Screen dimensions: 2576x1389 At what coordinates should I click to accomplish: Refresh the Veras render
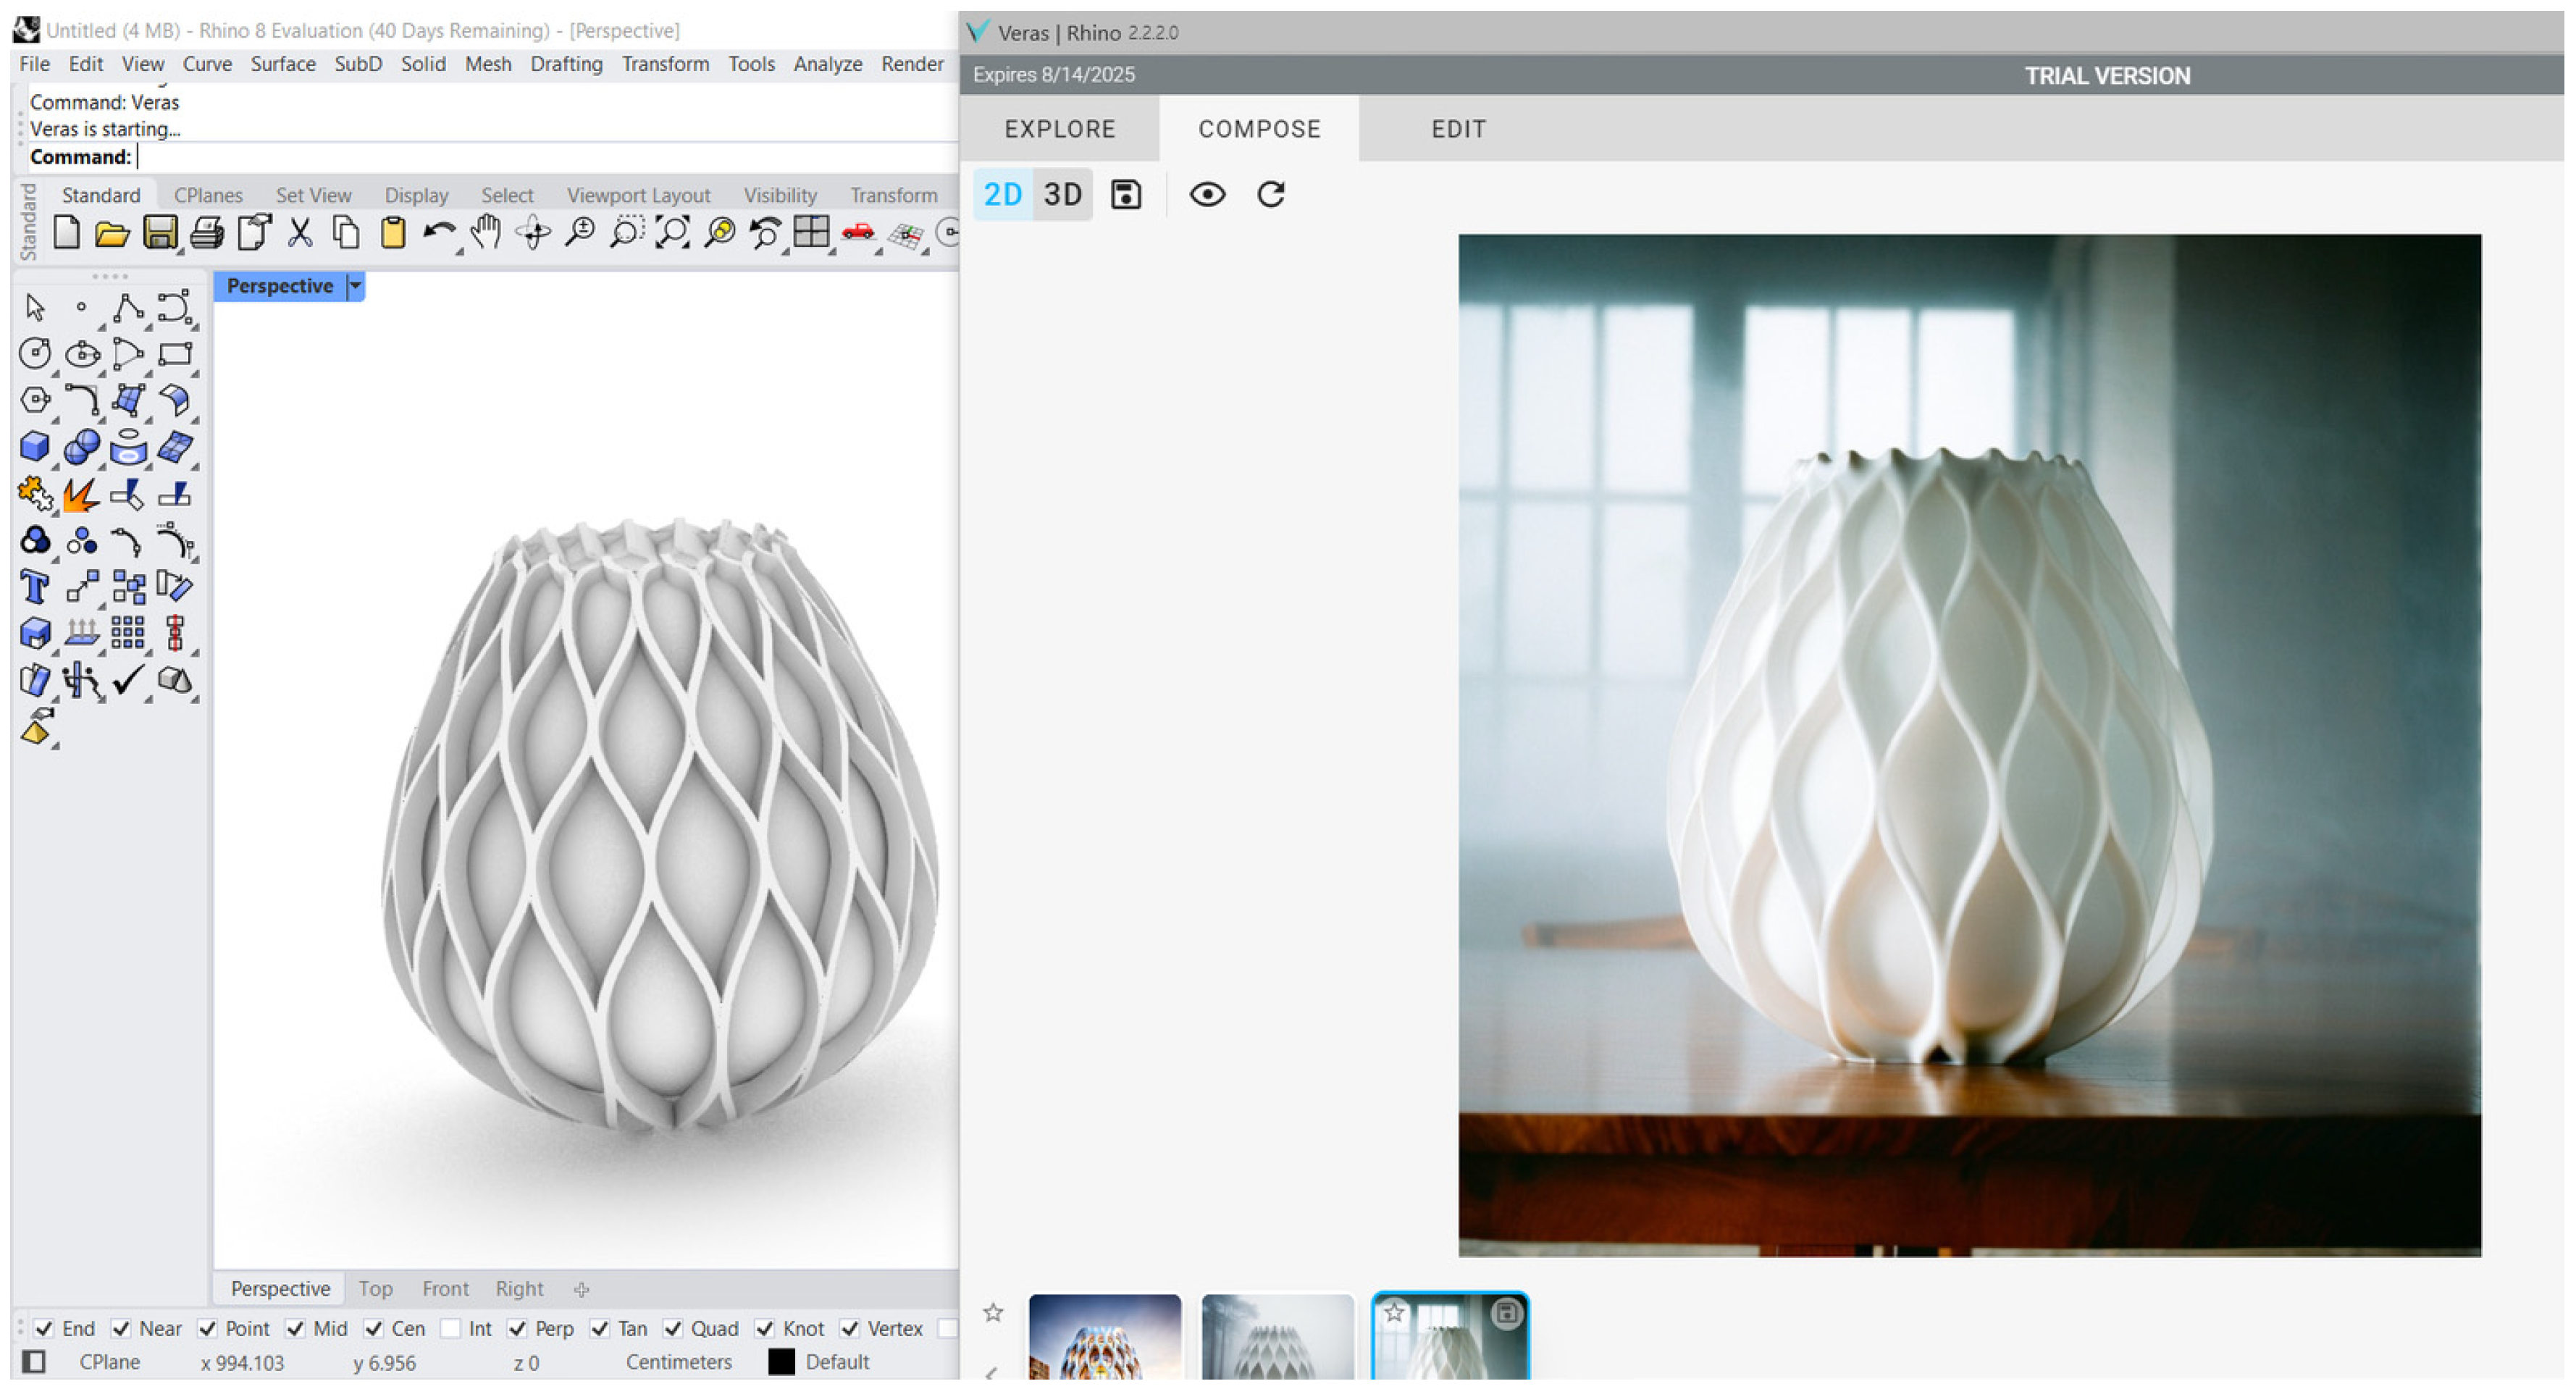1271,194
